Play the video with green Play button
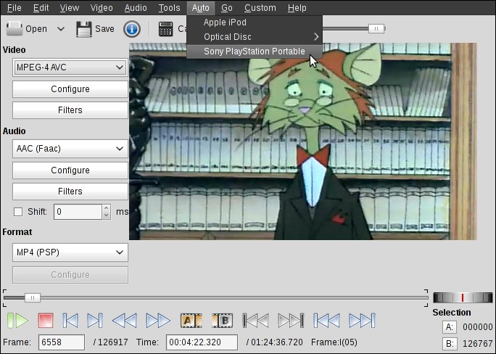Screen dimensions: 496x354 [17, 321]
